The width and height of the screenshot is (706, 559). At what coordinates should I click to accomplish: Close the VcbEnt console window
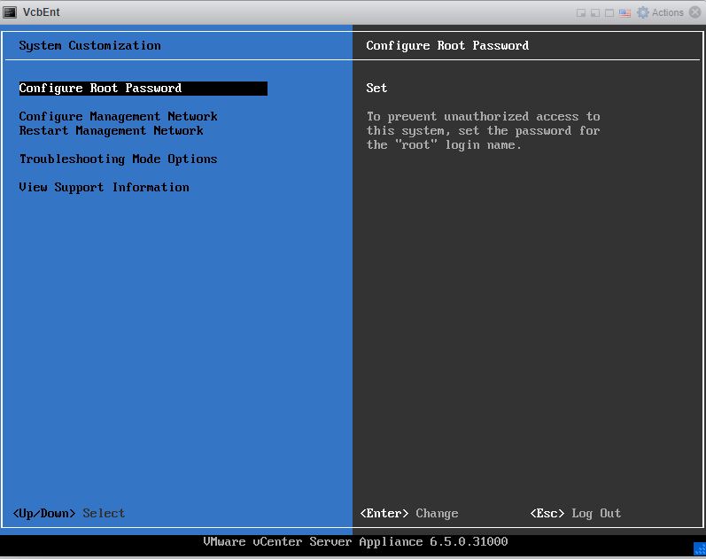[x=695, y=12]
